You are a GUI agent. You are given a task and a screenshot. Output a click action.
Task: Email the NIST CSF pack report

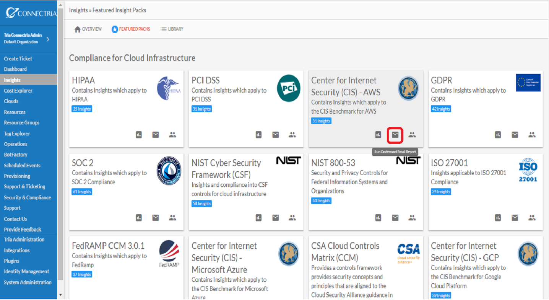(275, 218)
